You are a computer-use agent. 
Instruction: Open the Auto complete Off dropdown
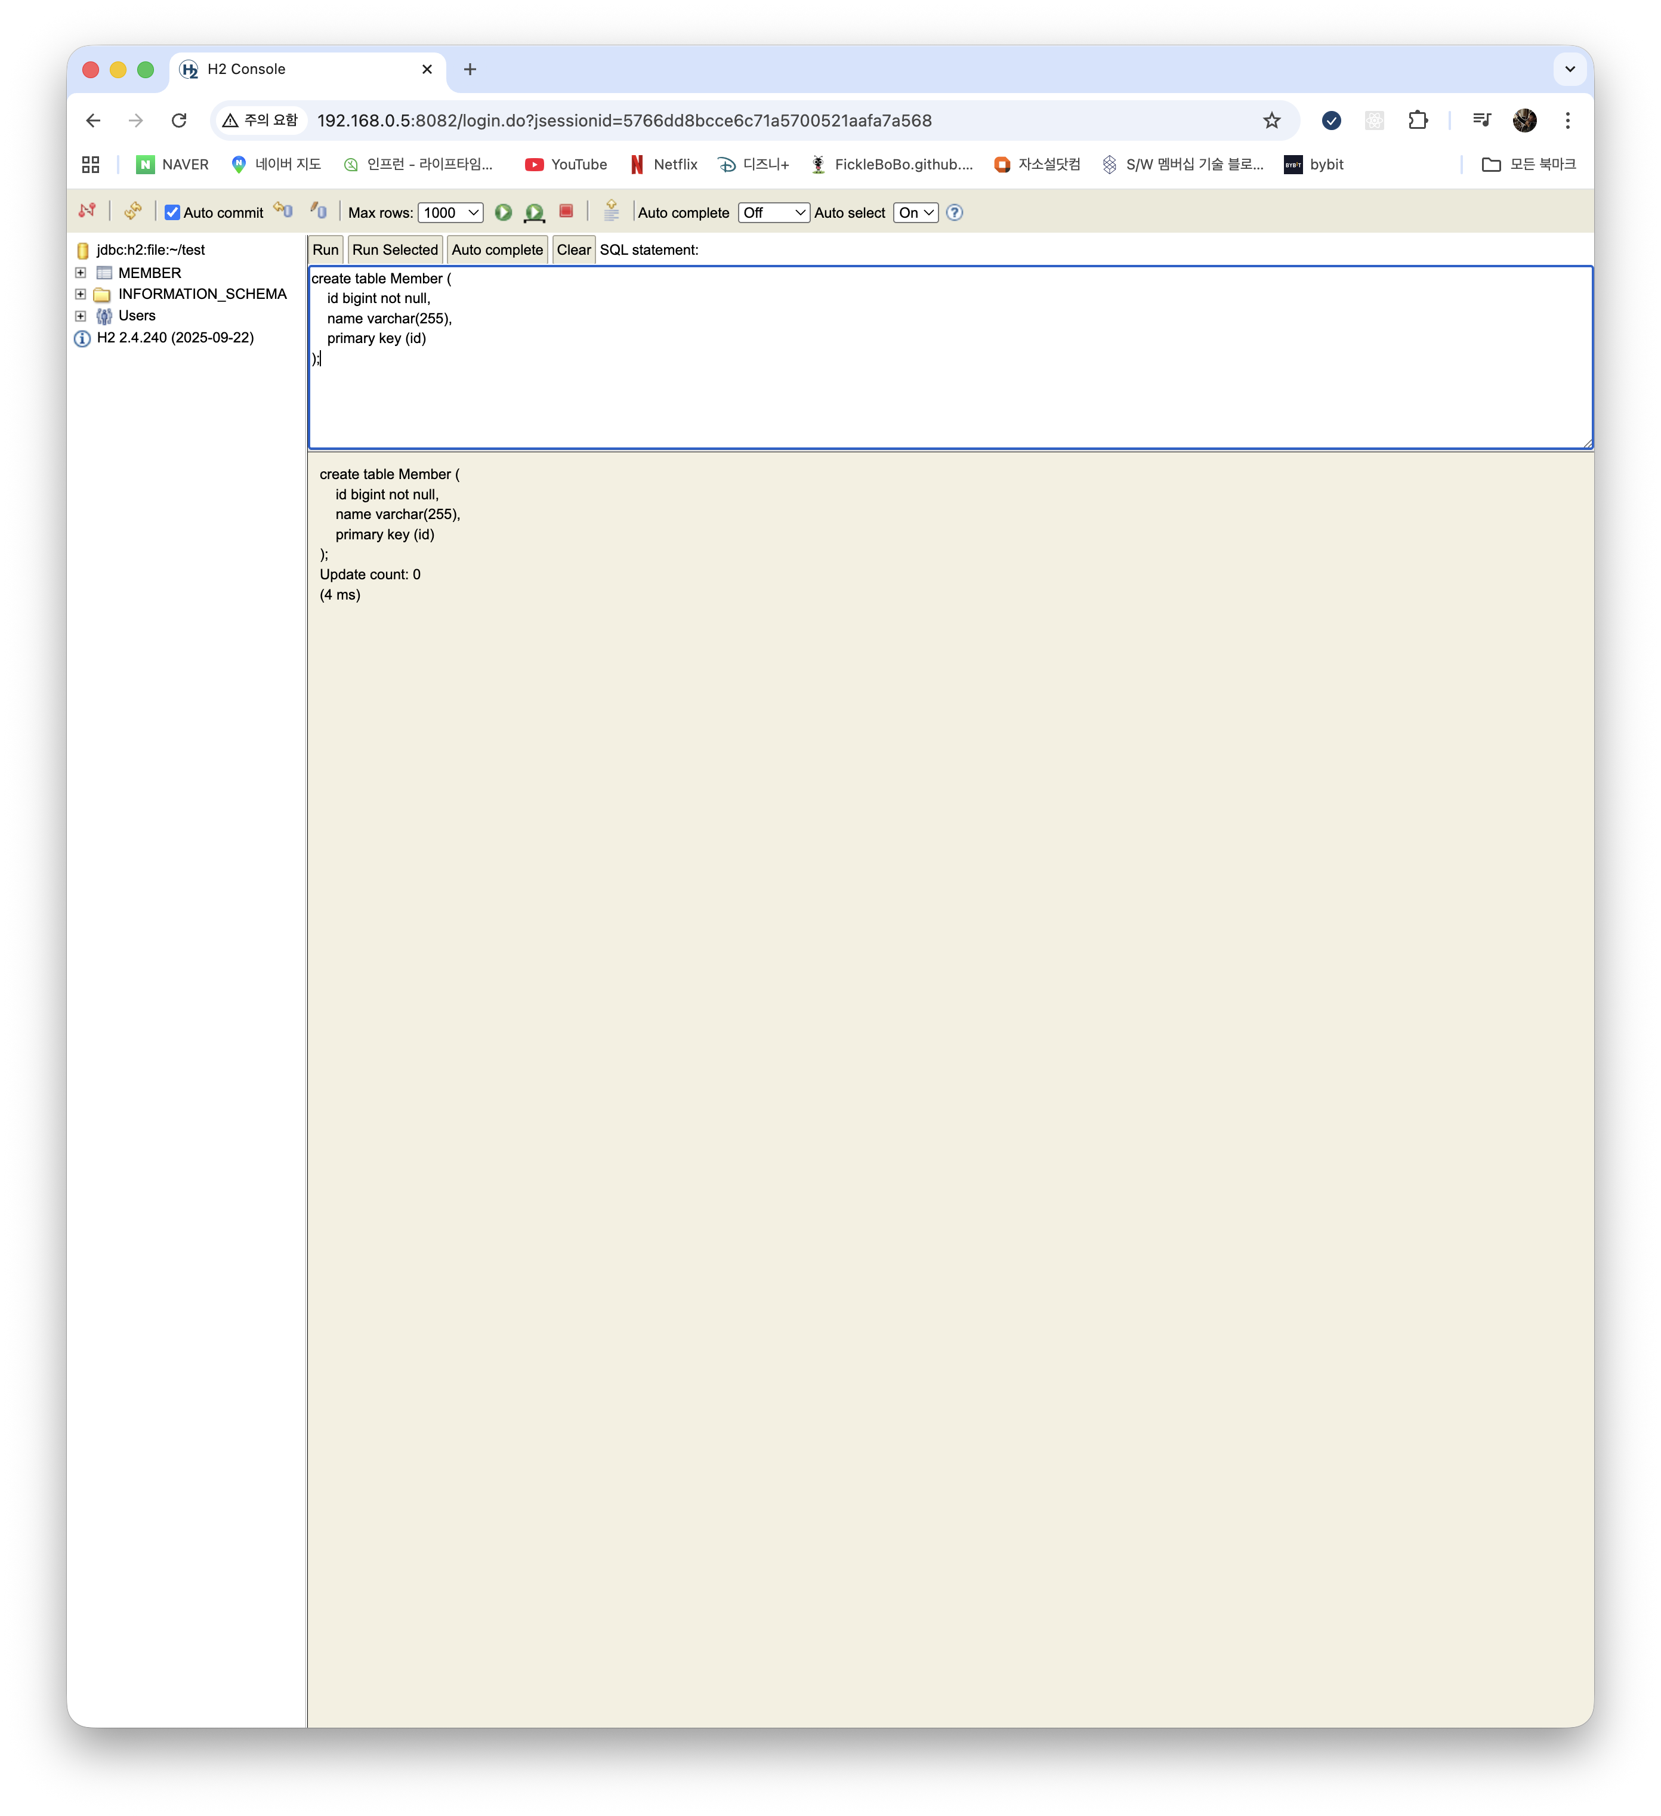(773, 212)
